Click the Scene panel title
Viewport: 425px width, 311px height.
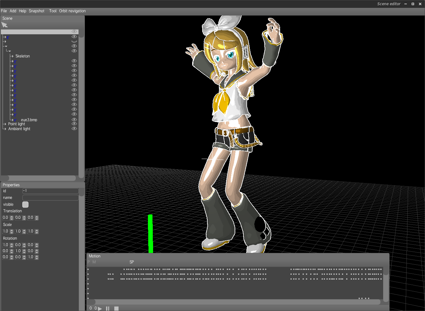8,18
